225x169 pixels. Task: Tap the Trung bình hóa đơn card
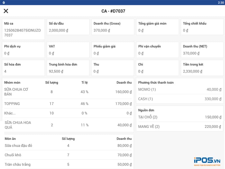[x=68, y=68]
